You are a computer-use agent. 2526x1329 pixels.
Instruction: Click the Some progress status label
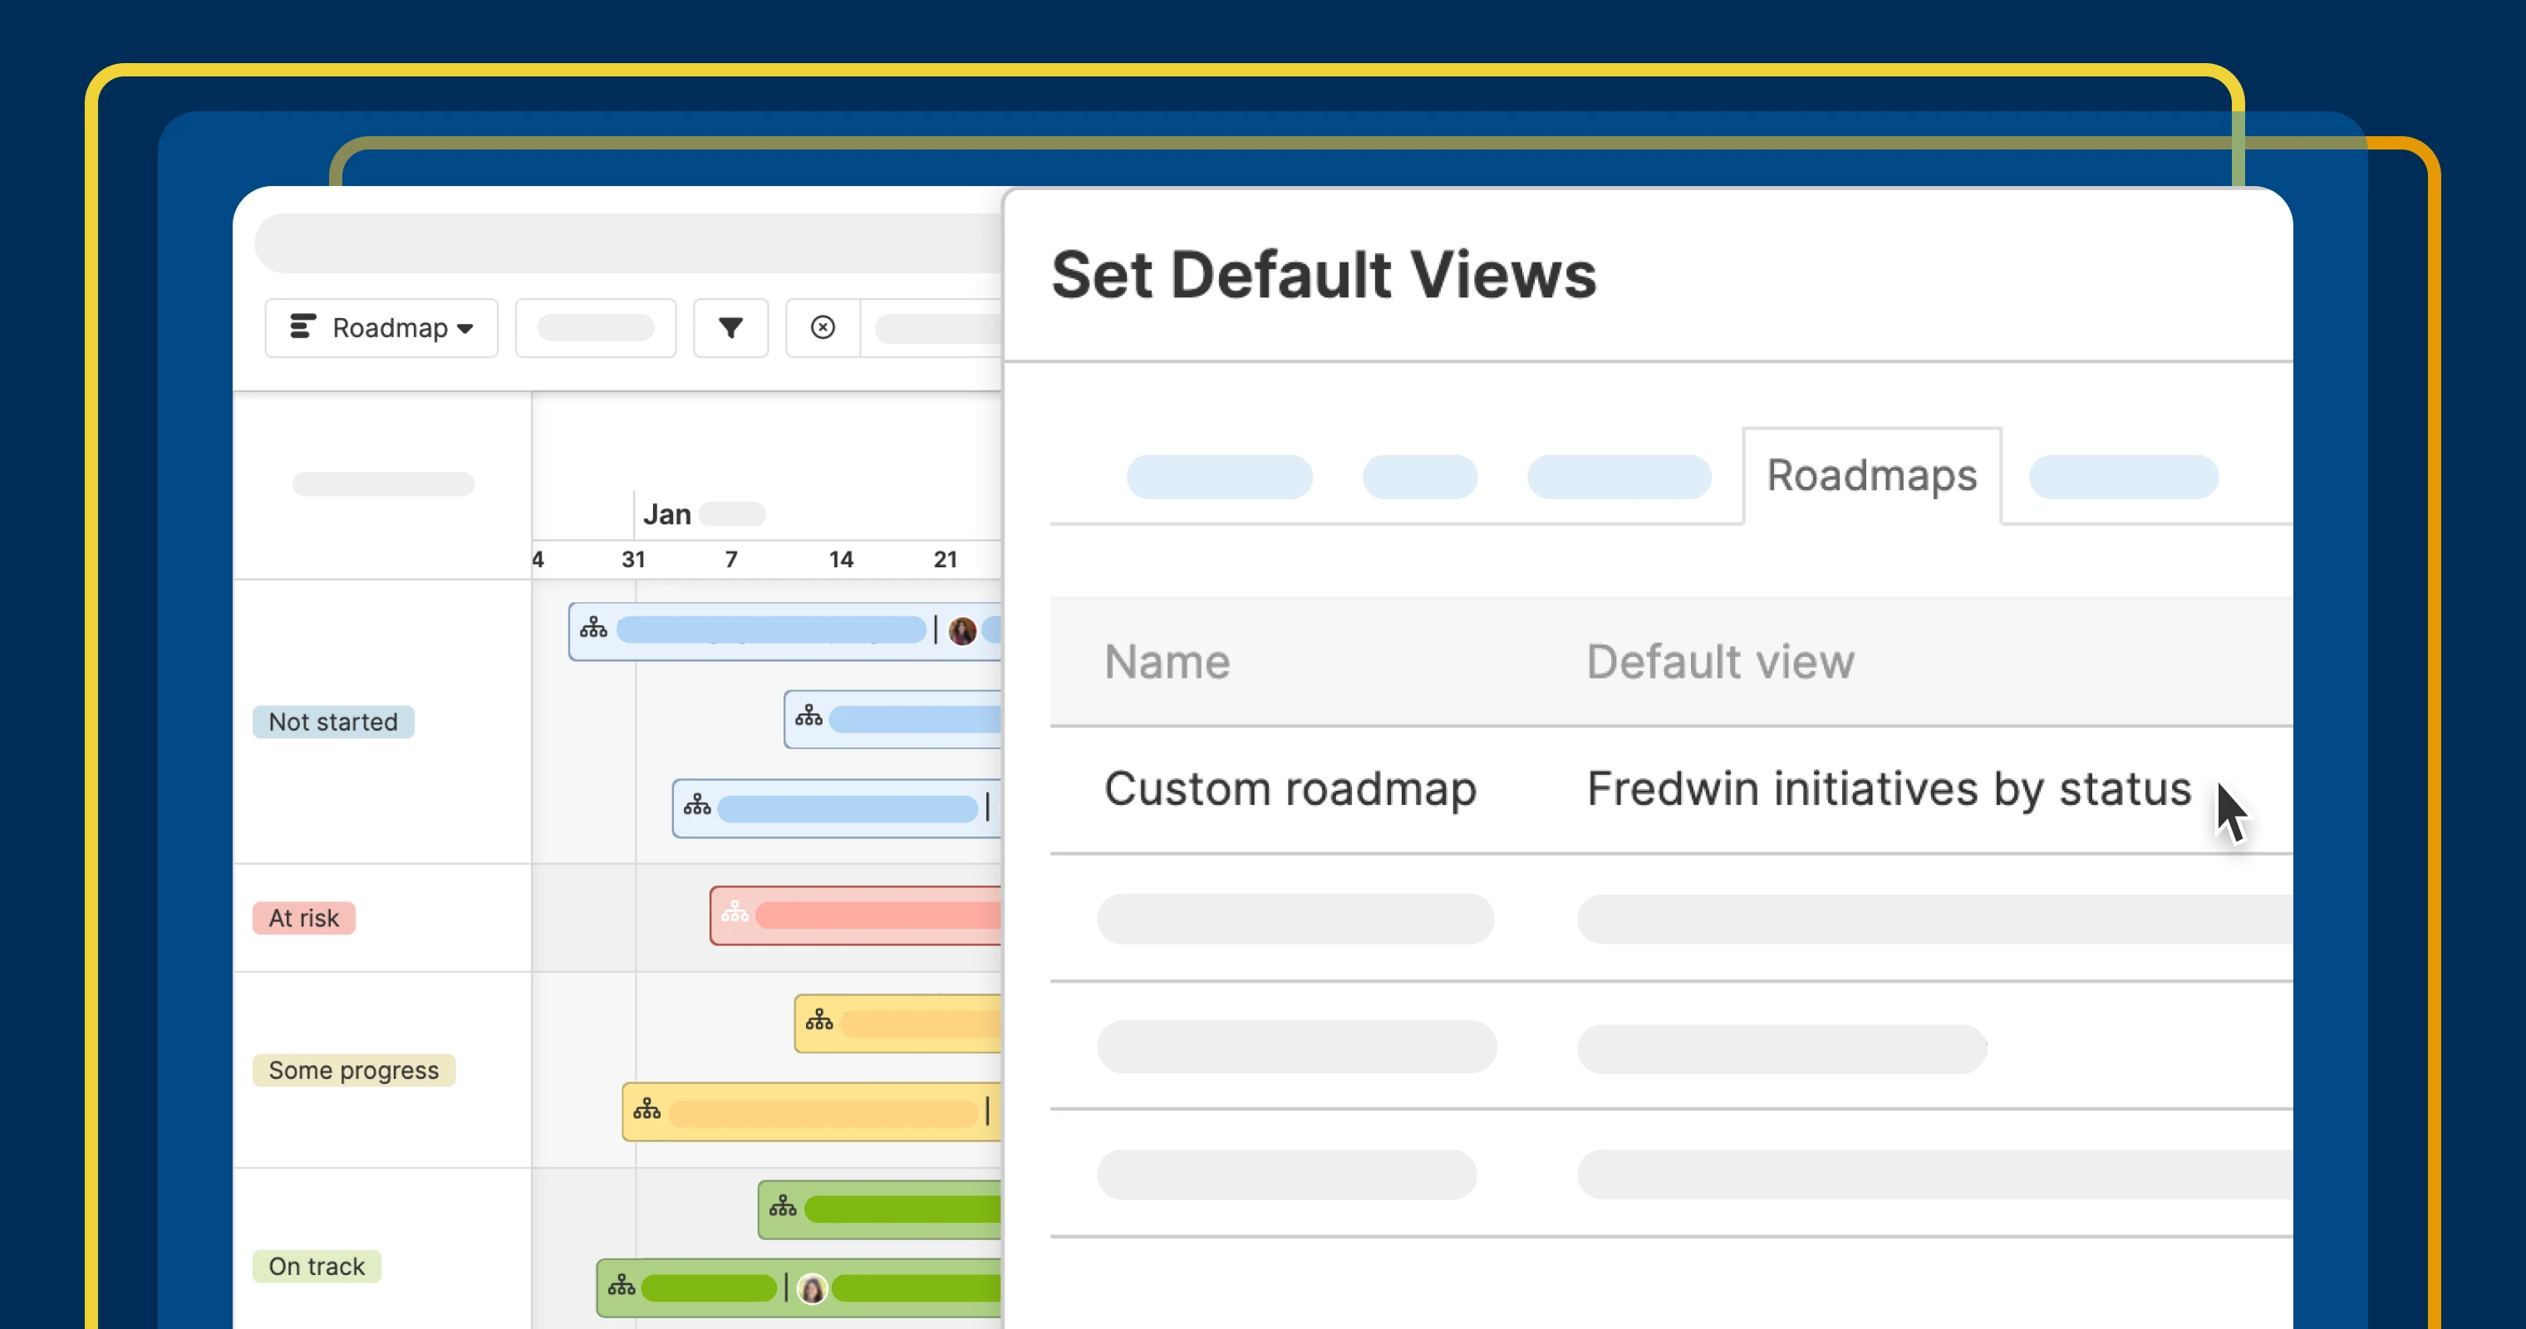click(x=353, y=1069)
